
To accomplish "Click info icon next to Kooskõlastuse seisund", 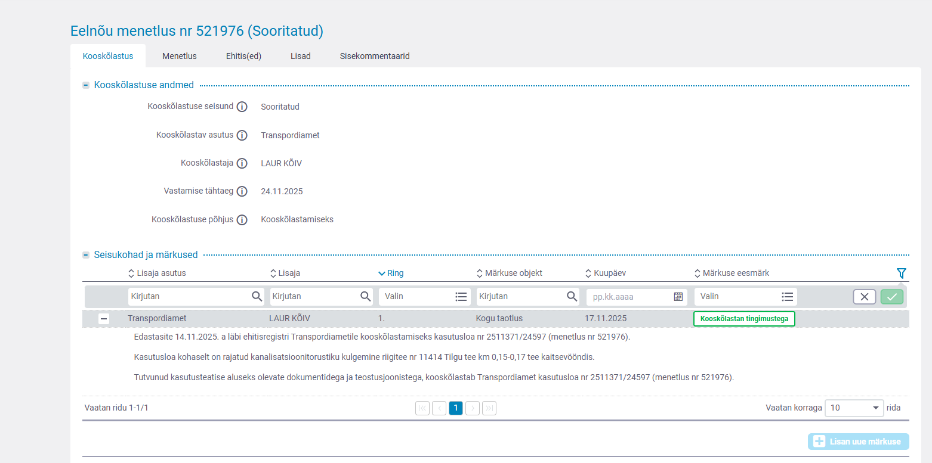I will click(242, 107).
